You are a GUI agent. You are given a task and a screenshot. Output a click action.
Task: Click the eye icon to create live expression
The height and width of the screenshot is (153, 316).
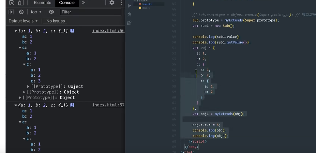51,12
